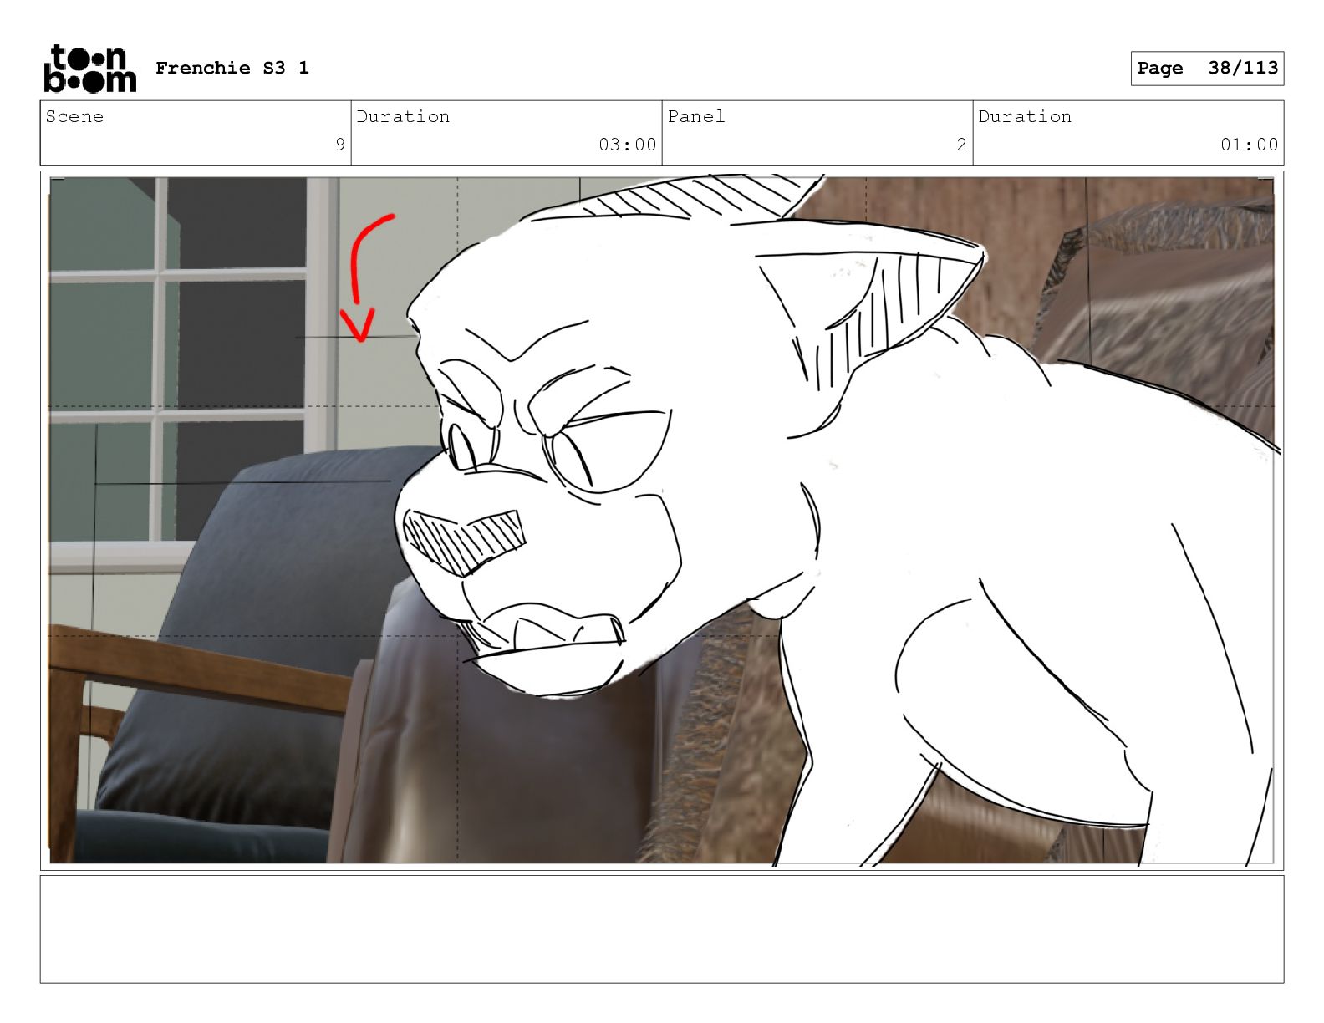Select the 'Scene' header label
The width and height of the screenshot is (1324, 1023).
pyautogui.click(x=75, y=116)
